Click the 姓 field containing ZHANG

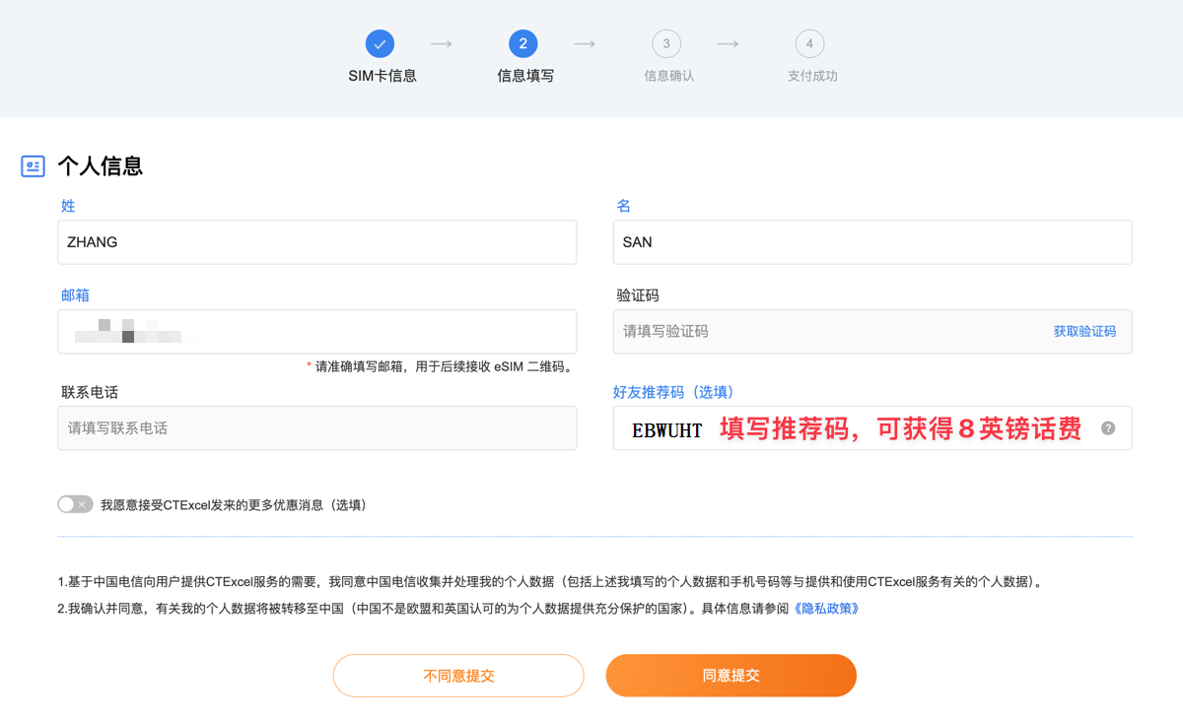coord(316,242)
